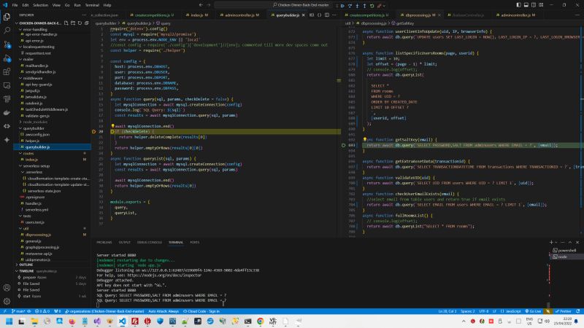Collapse the middleware folder
The height and width of the screenshot is (328, 584).
coord(33,78)
